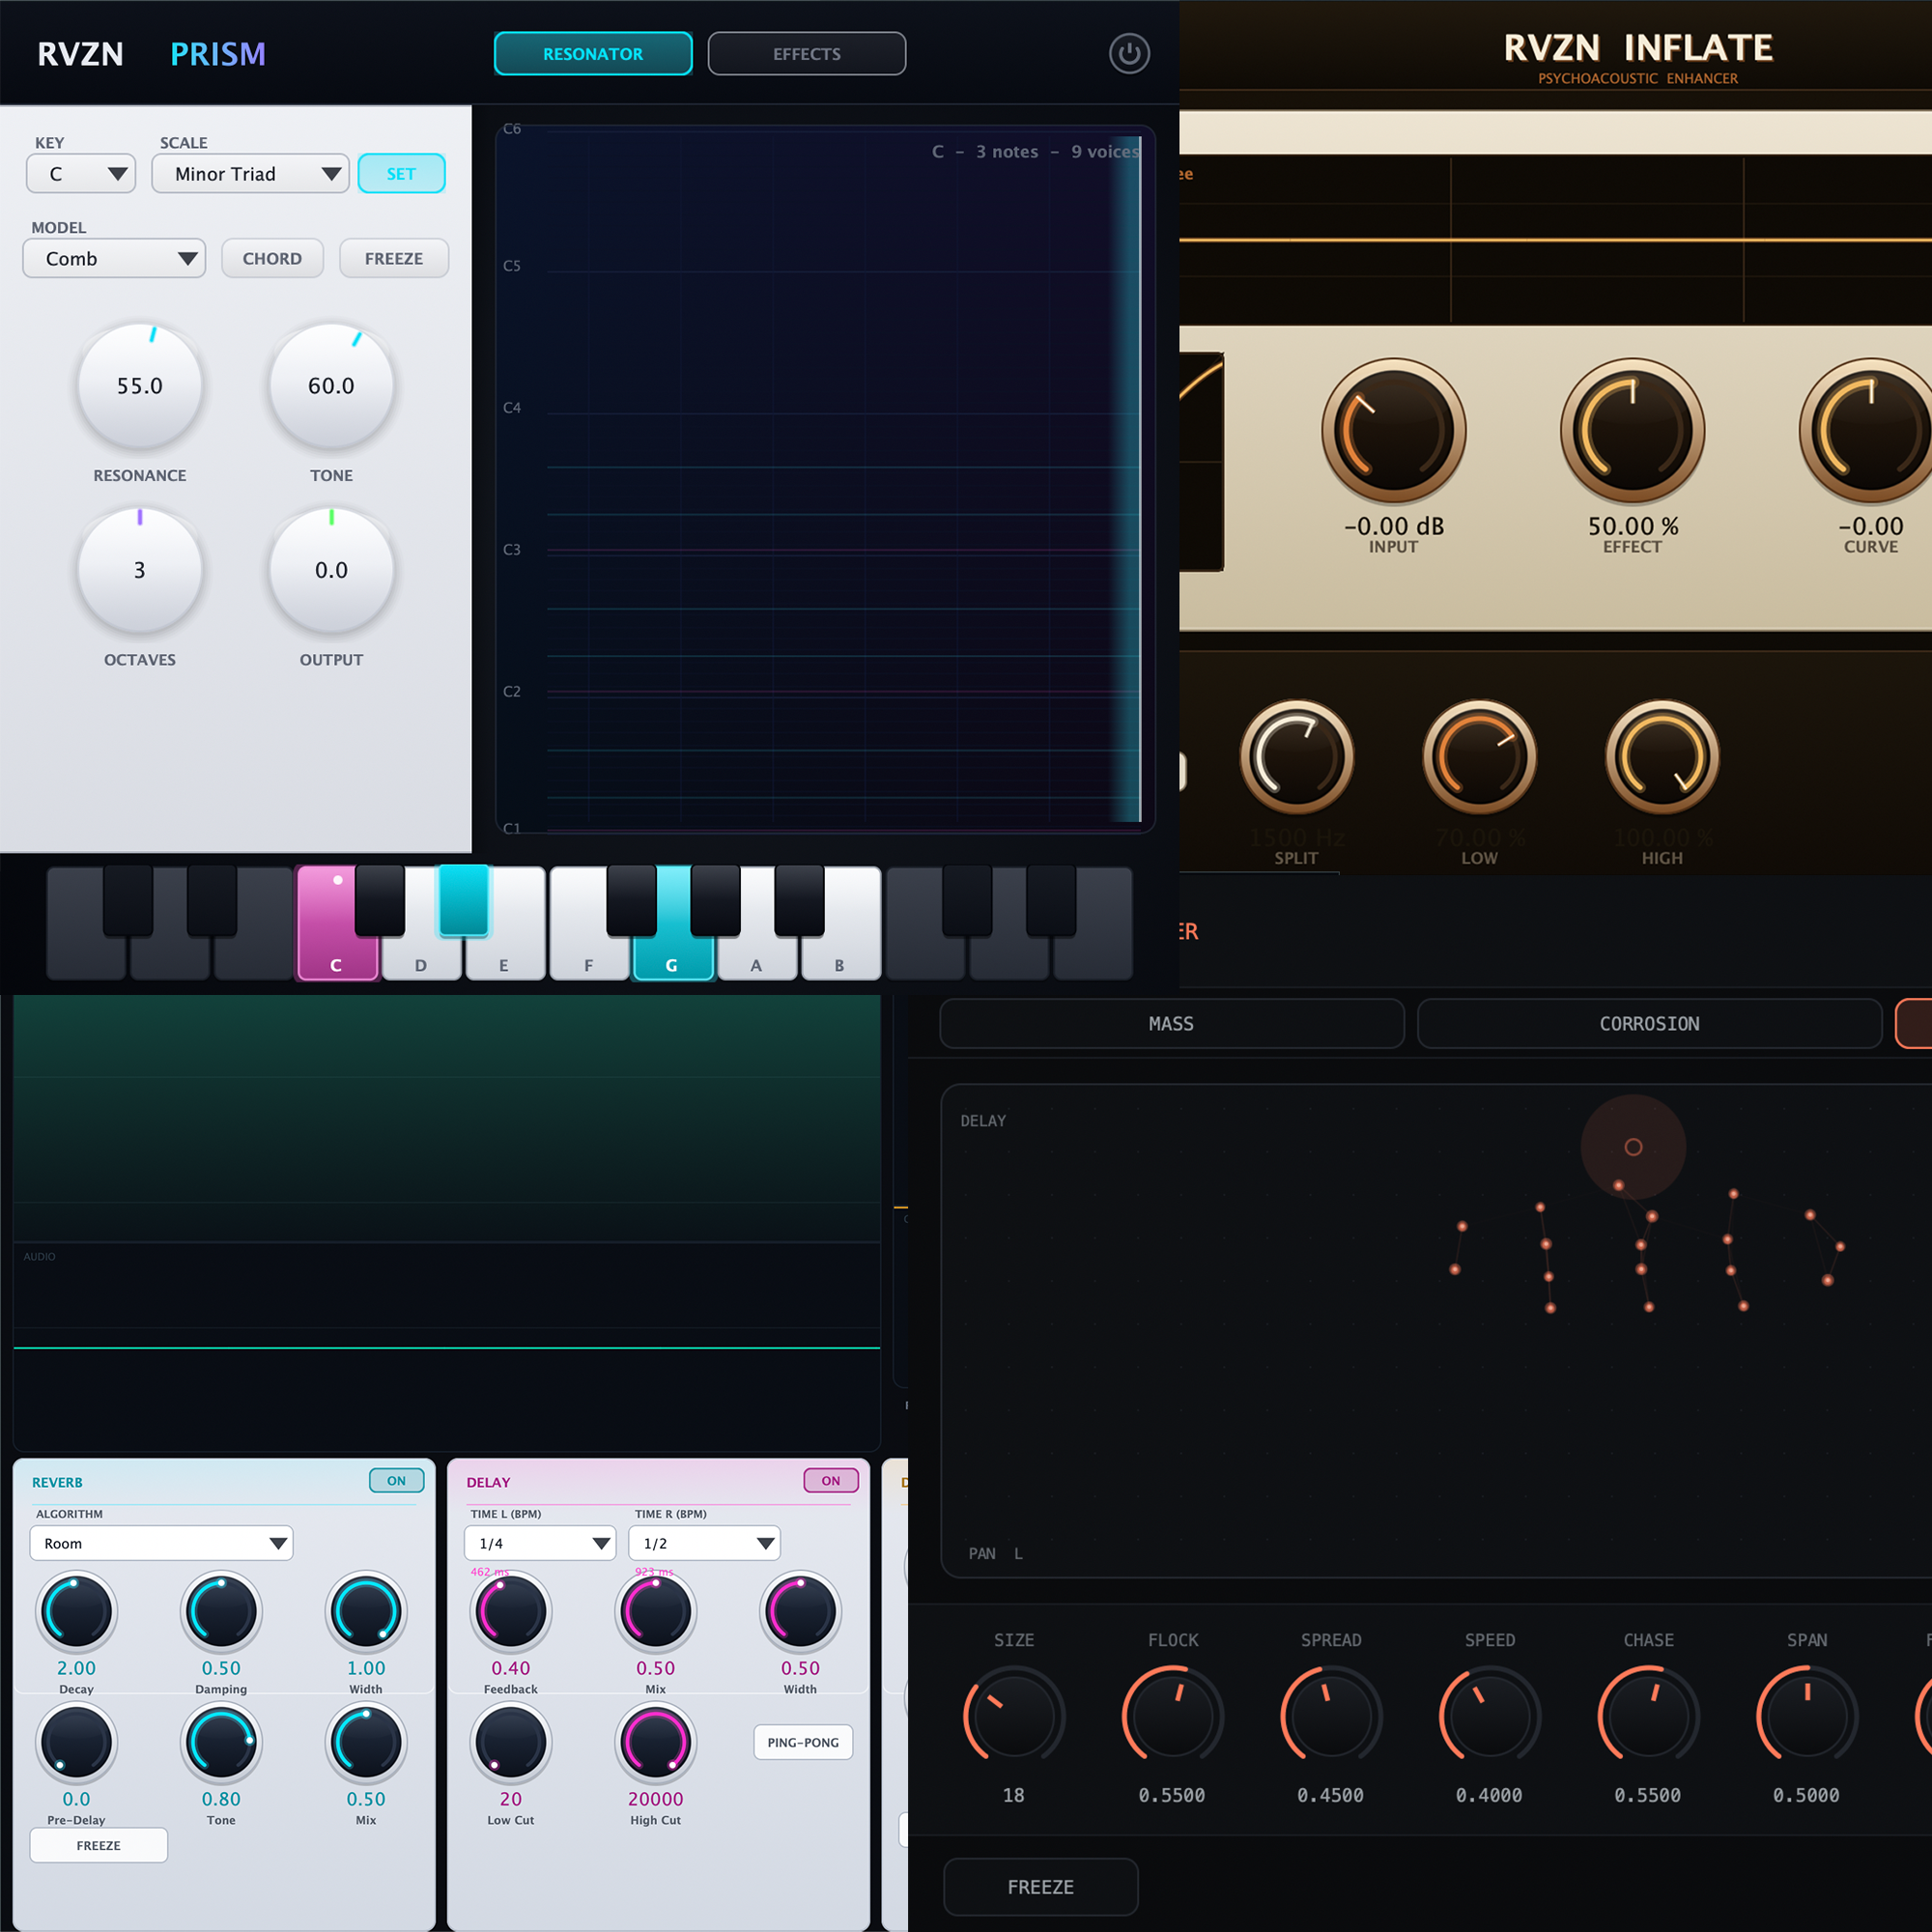Open the SCALE dropdown showing Minor Triad
The height and width of the screenshot is (1932, 1932).
click(x=250, y=174)
